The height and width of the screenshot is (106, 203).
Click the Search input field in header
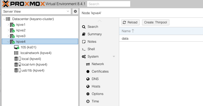(109, 4)
